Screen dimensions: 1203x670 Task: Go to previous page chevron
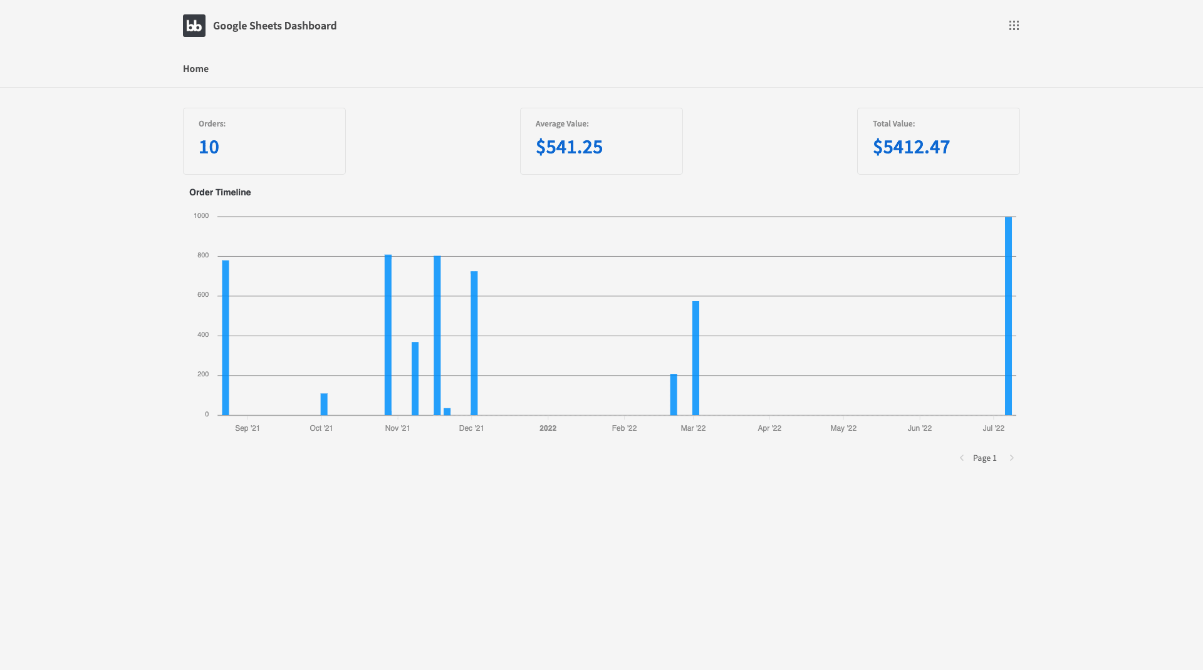click(962, 458)
